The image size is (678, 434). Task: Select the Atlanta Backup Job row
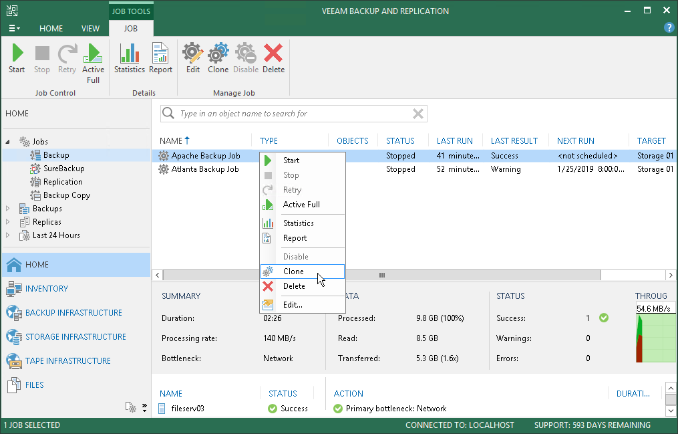click(x=414, y=169)
